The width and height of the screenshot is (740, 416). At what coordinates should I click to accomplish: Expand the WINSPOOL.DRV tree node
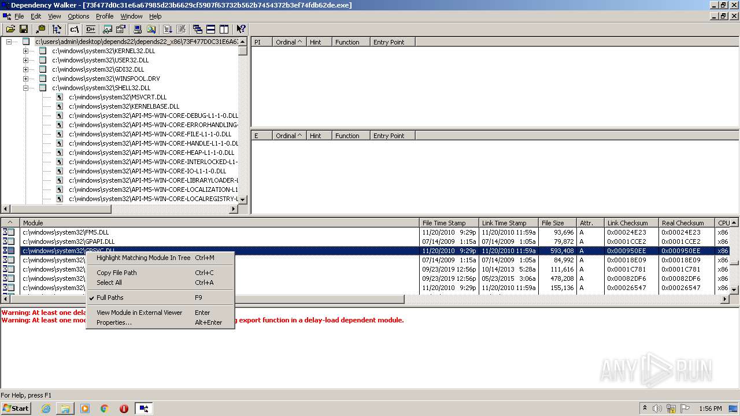(25, 79)
